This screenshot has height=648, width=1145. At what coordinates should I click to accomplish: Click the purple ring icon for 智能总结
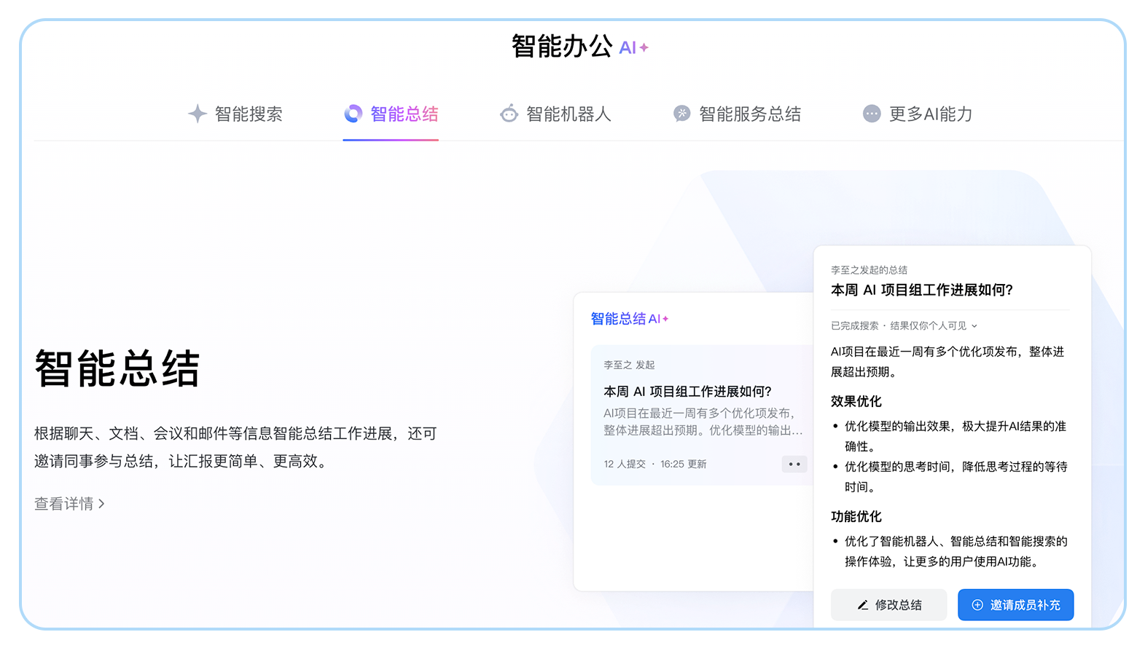tap(353, 114)
